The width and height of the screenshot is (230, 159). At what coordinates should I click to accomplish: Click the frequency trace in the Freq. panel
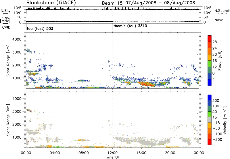[x=112, y=21]
